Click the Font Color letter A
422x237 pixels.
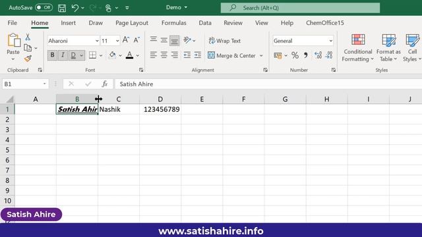click(x=129, y=55)
